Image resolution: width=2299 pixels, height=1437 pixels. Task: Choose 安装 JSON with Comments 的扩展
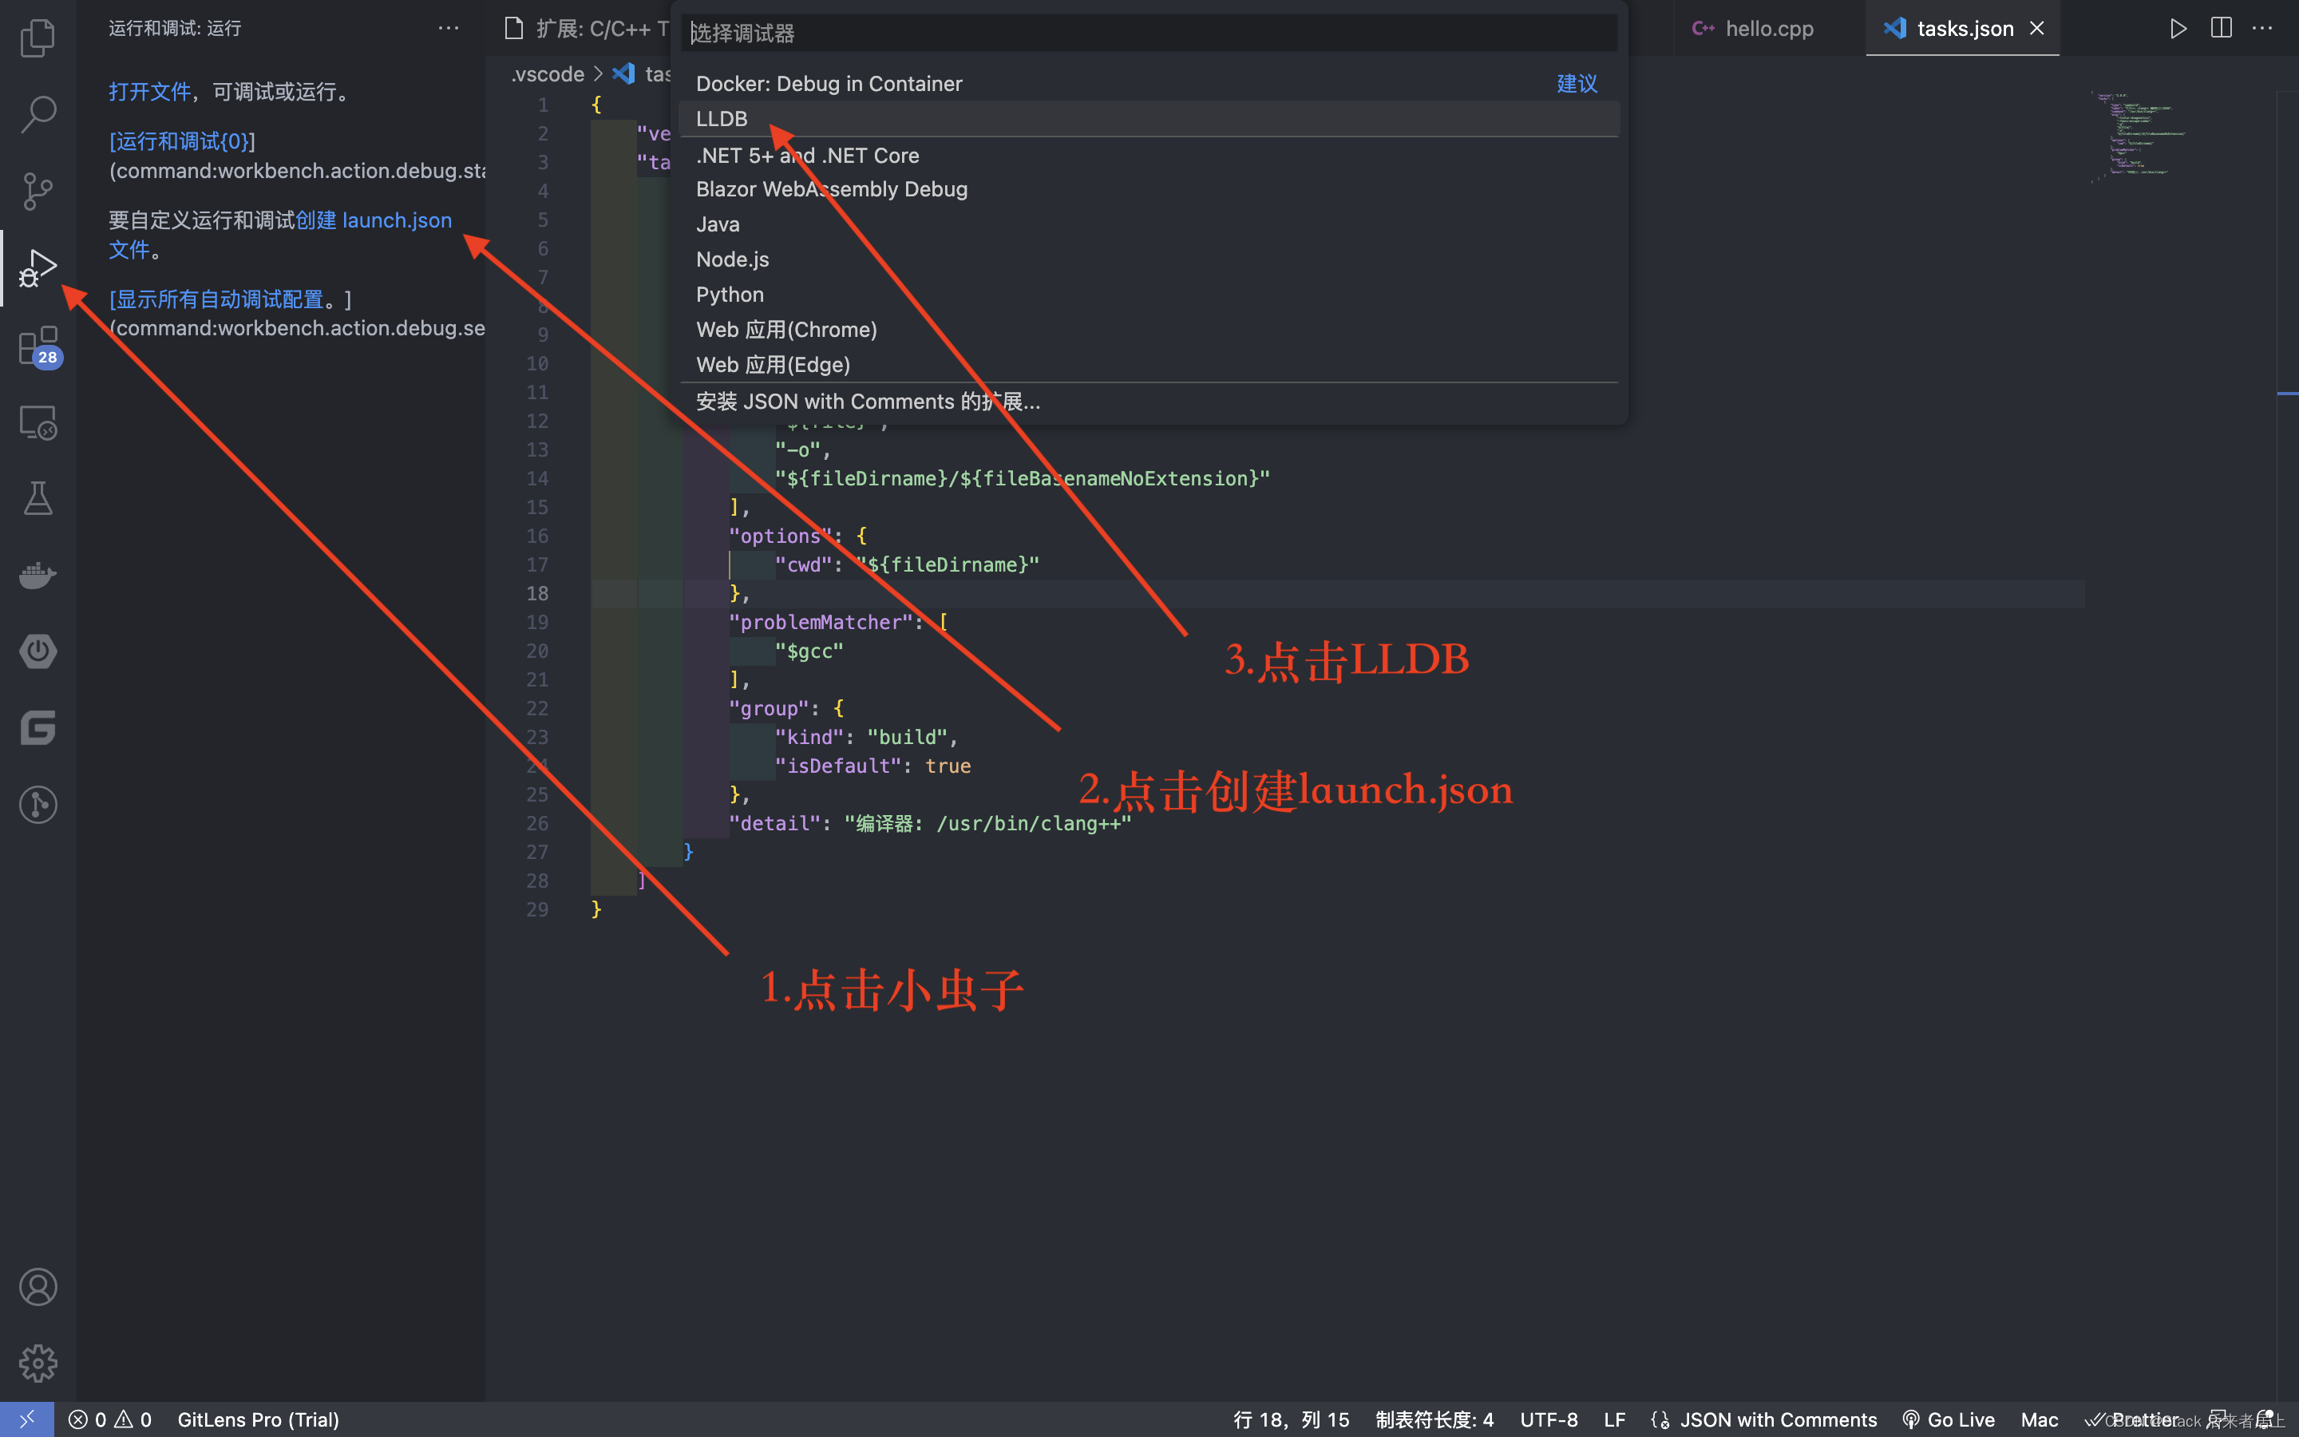[1149, 402]
